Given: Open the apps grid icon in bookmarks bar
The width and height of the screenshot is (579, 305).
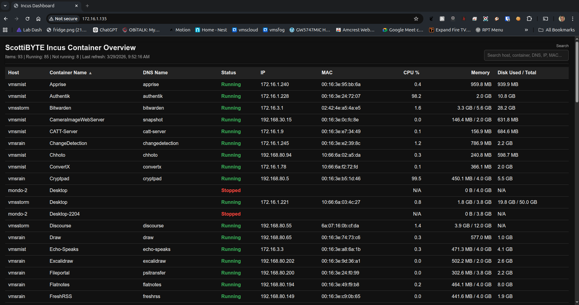Looking at the screenshot, I should [x=5, y=30].
